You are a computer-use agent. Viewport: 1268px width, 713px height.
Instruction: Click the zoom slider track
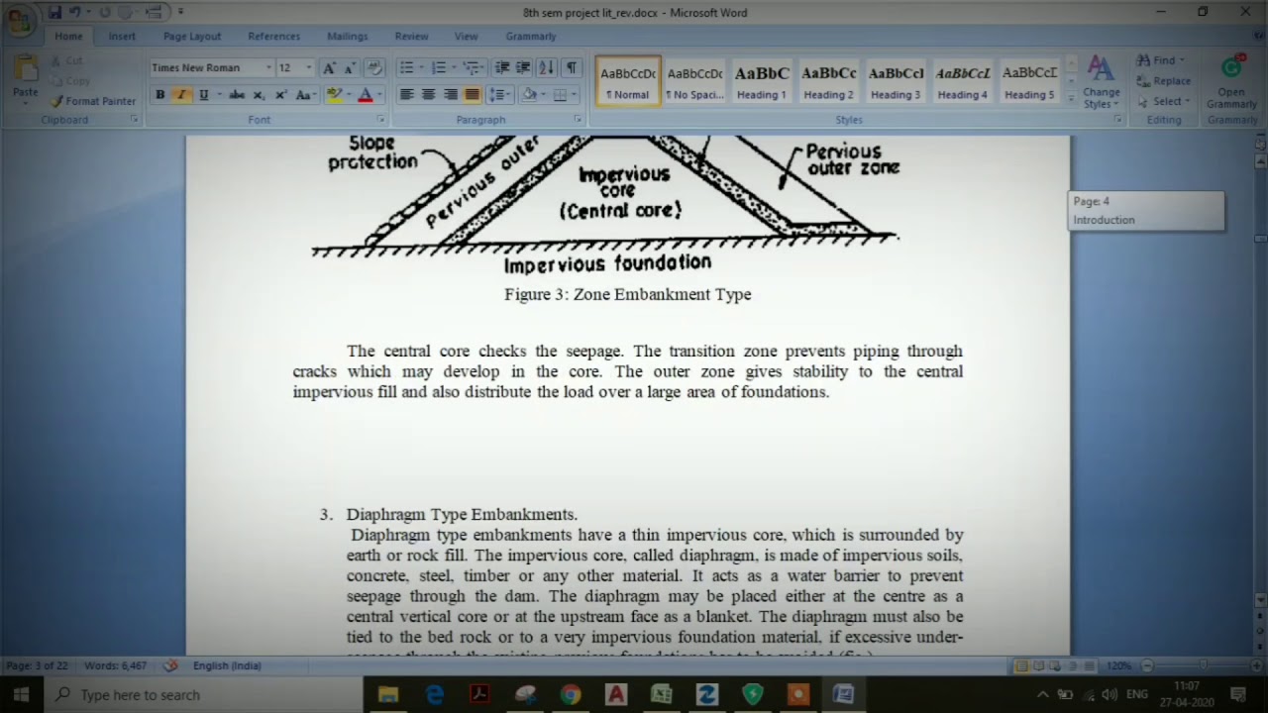click(x=1204, y=665)
